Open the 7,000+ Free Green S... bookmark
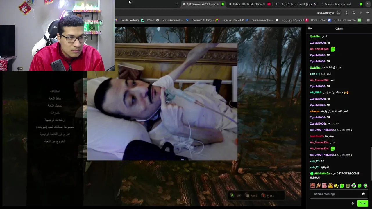Viewport: 372px width, 209px height. (x=347, y=20)
